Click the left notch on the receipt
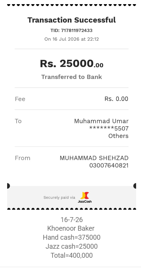141x269 pixels. [x=8, y=186]
